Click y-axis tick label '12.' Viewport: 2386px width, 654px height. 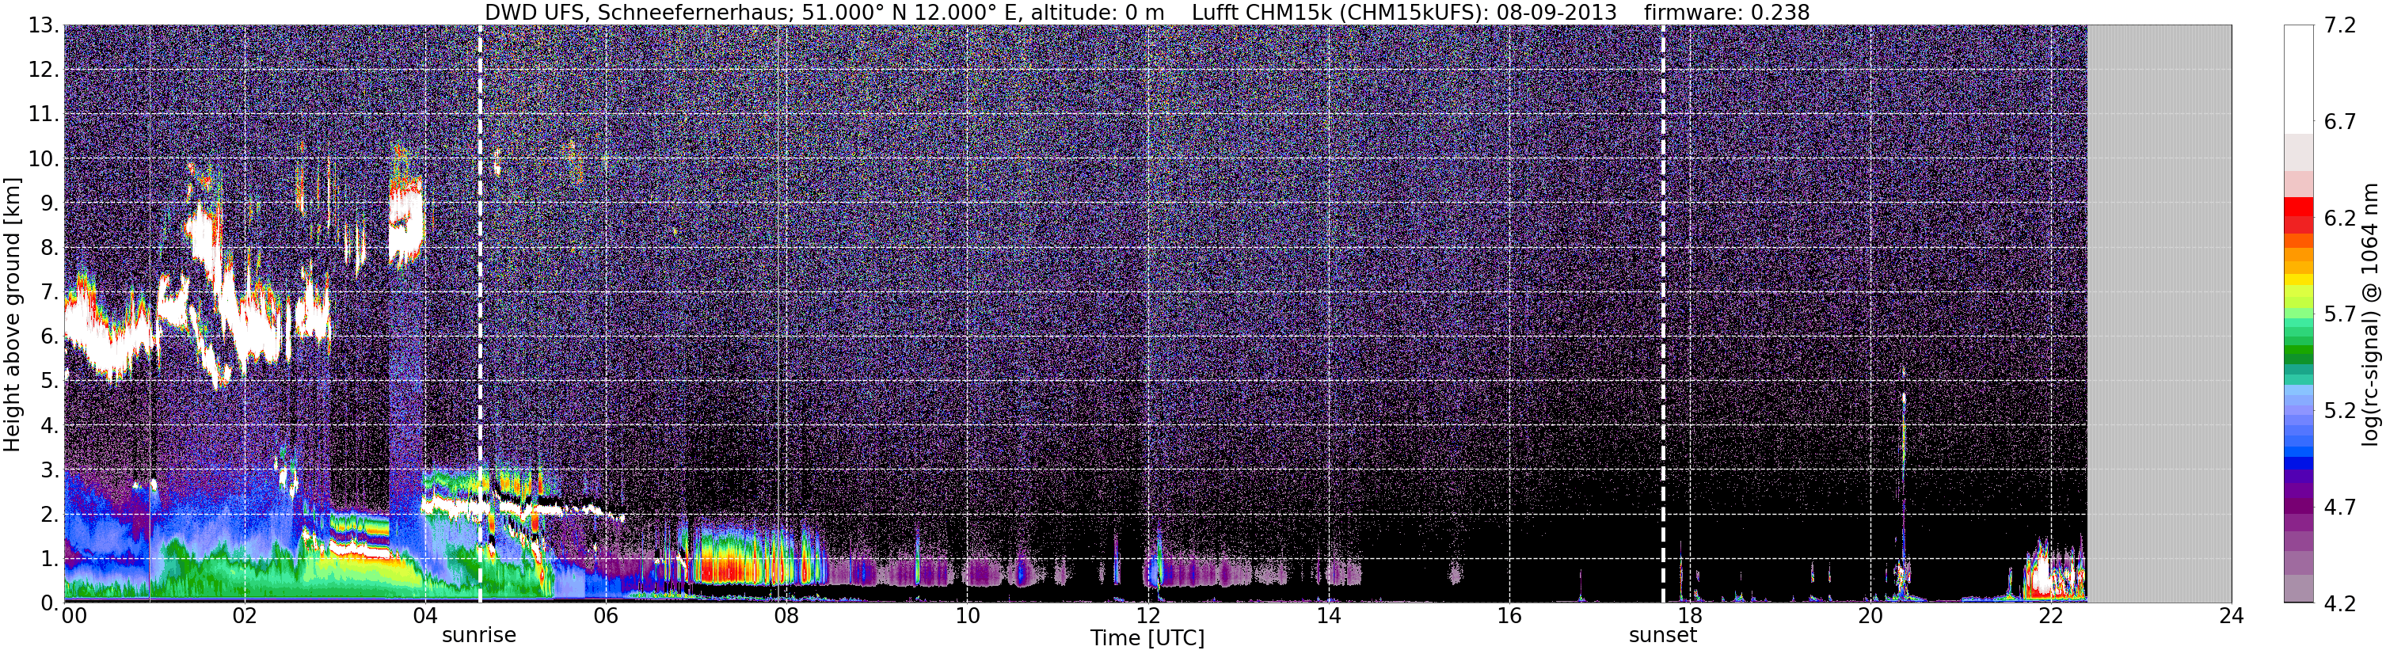(44, 70)
